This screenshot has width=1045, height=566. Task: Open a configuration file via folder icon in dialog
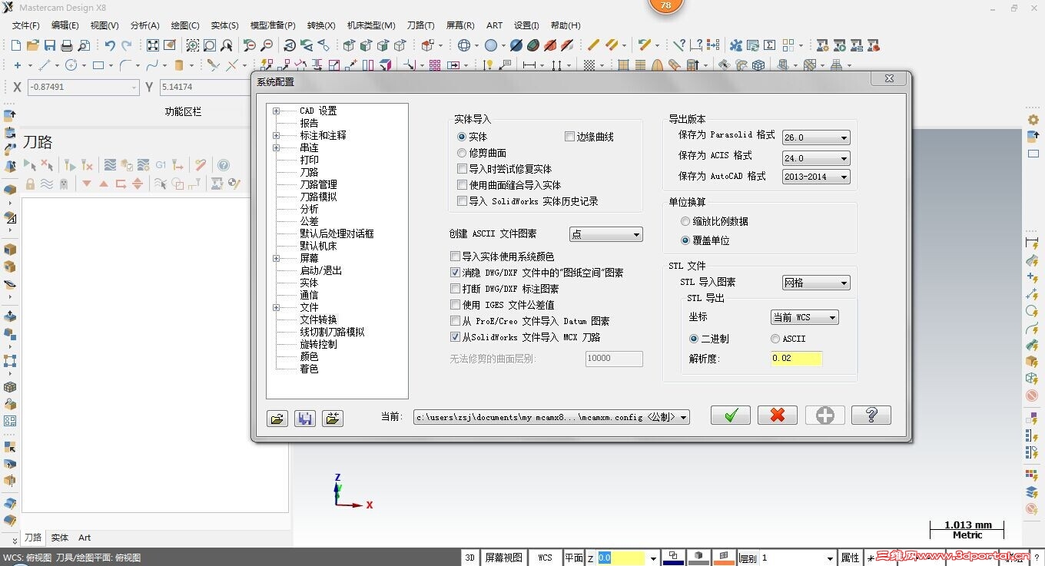(277, 418)
